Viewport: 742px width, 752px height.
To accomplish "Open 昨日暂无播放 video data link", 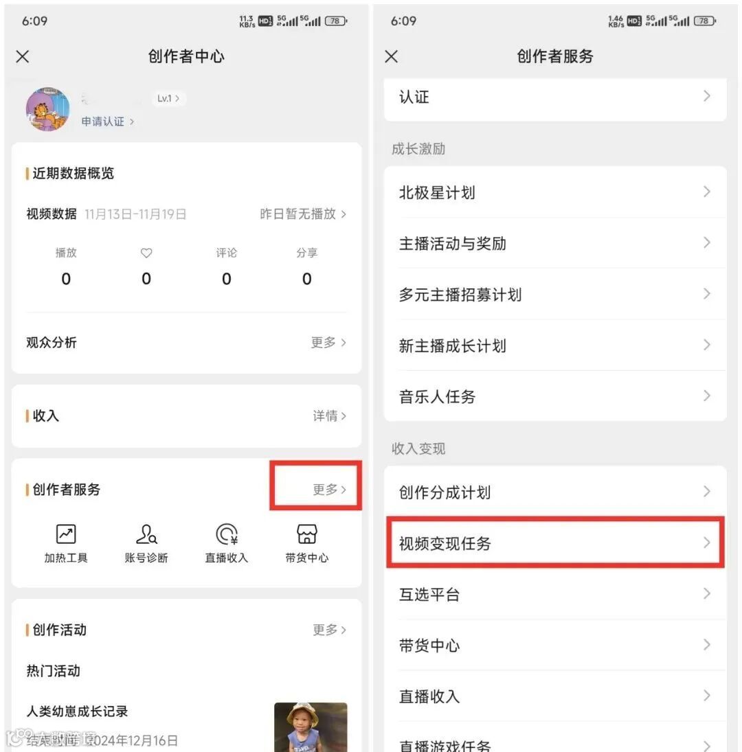I will (x=303, y=214).
